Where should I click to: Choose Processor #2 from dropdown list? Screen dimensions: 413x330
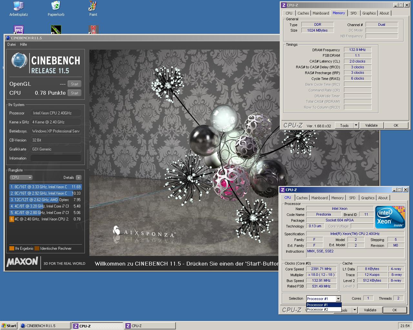click(x=324, y=309)
